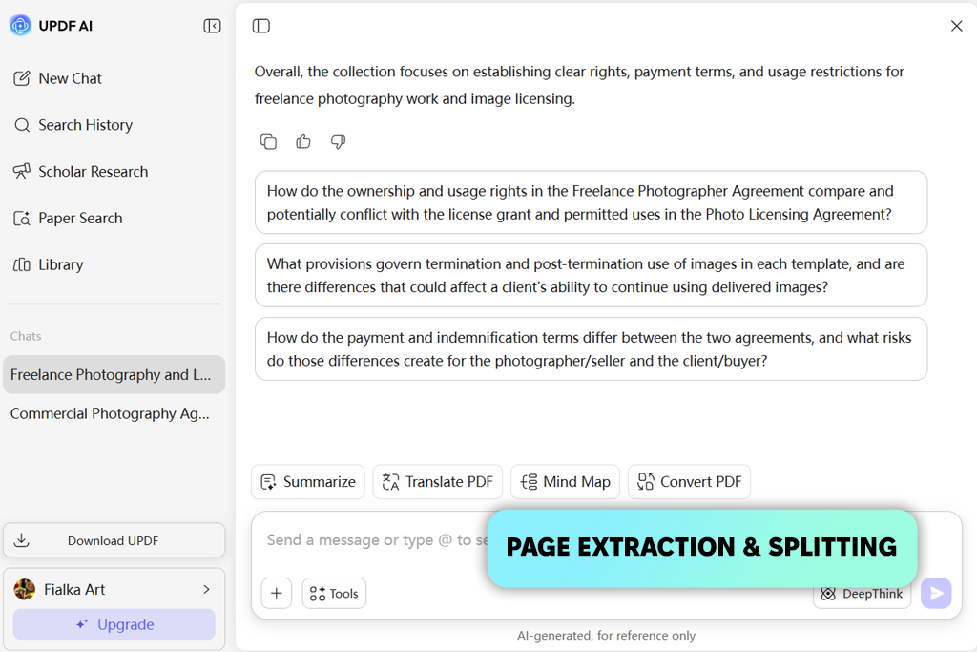Viewport: 977px width, 652px height.
Task: Click the UPDF AI logo icon
Action: pos(21,26)
